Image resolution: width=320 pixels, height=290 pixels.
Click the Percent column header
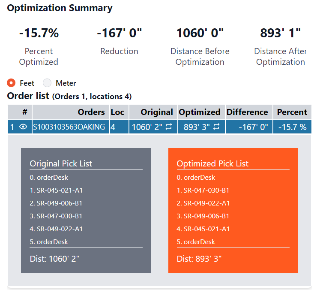(x=292, y=112)
